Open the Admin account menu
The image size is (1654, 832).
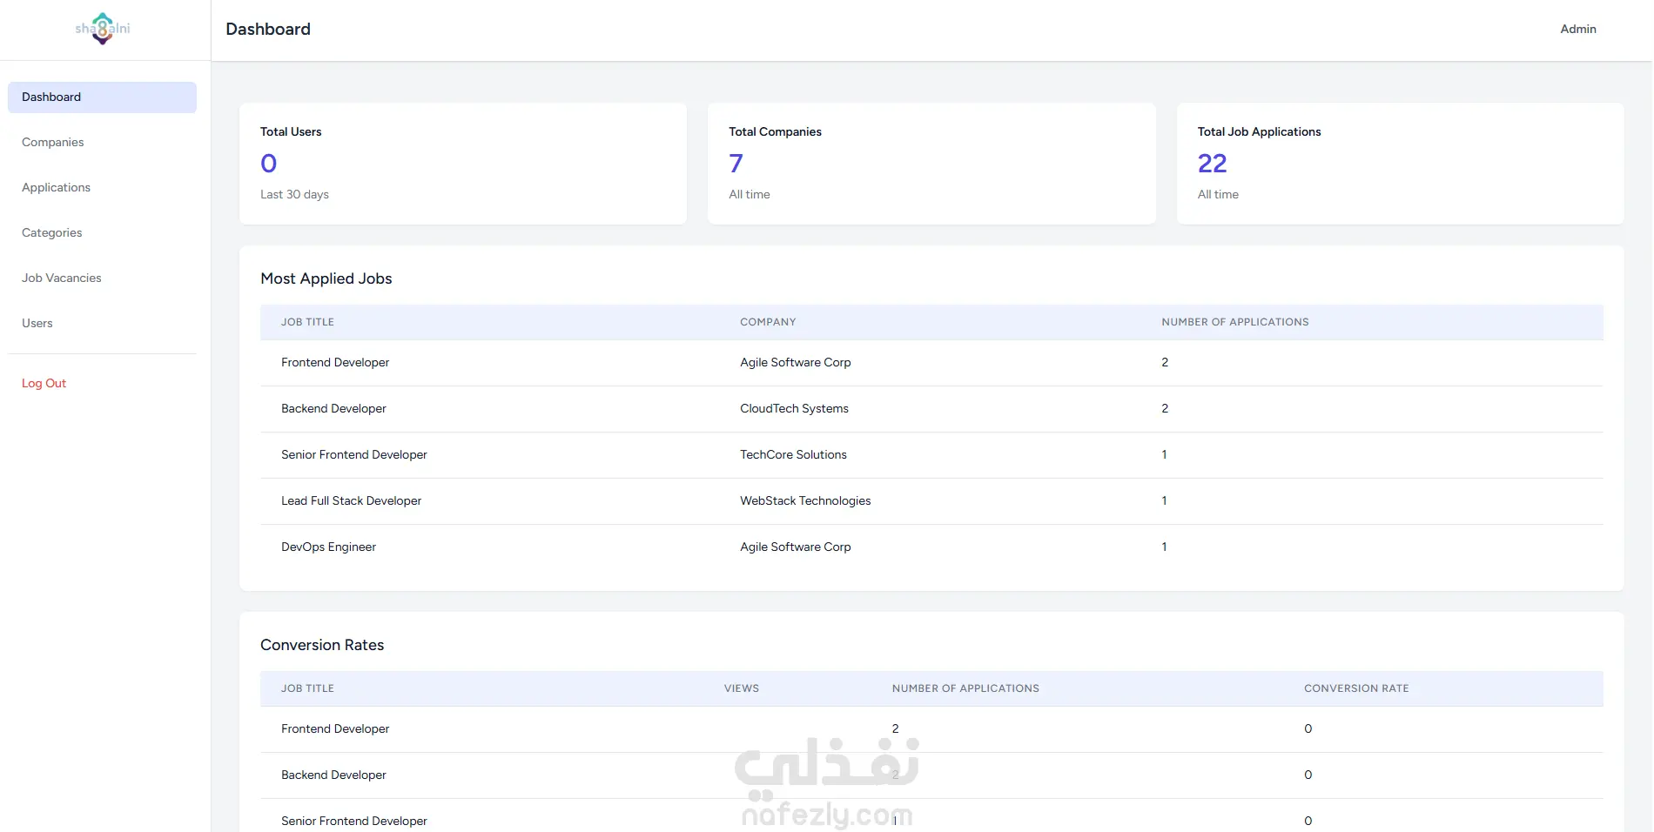(x=1577, y=30)
